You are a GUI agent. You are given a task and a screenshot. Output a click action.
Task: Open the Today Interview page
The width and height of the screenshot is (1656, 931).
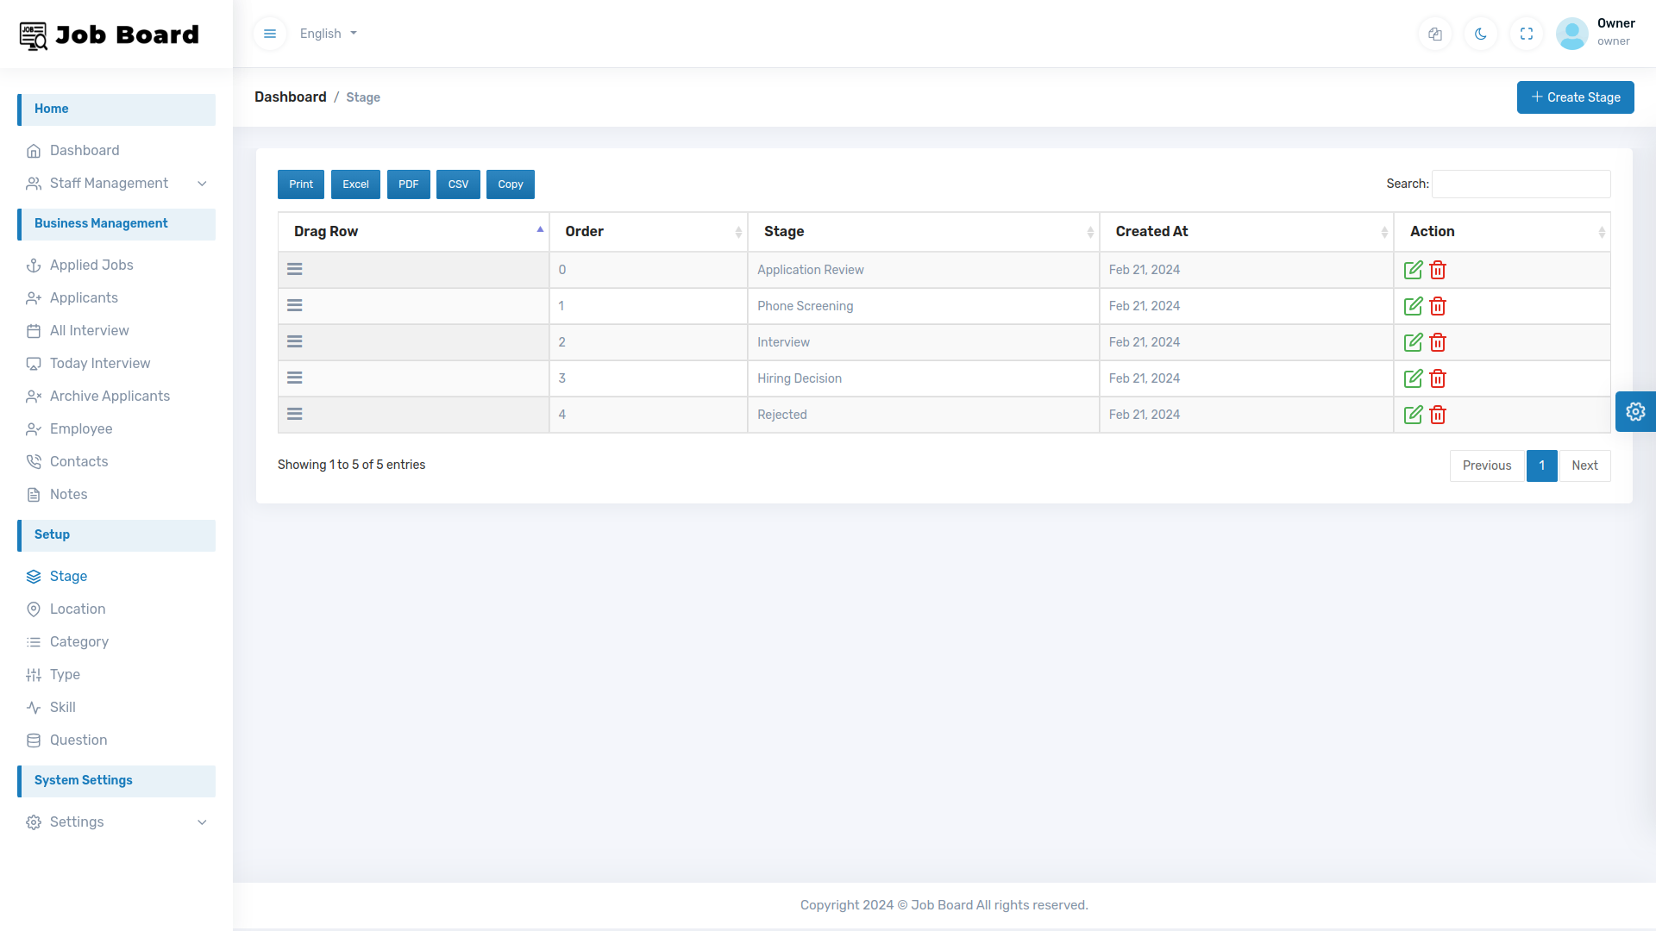click(x=99, y=363)
